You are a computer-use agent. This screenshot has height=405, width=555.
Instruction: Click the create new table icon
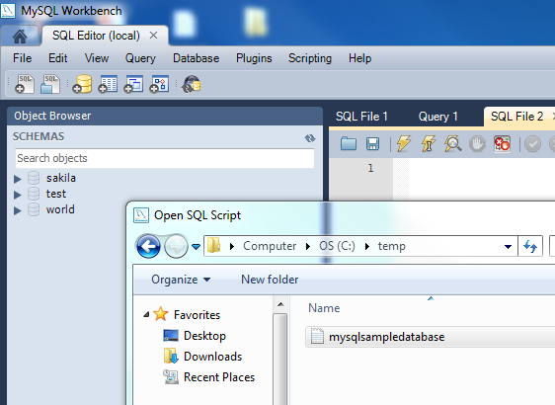[108, 84]
